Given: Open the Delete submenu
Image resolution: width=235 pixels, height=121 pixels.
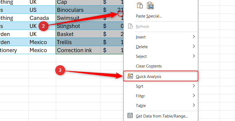Looking at the screenshot, I should point(161,47).
